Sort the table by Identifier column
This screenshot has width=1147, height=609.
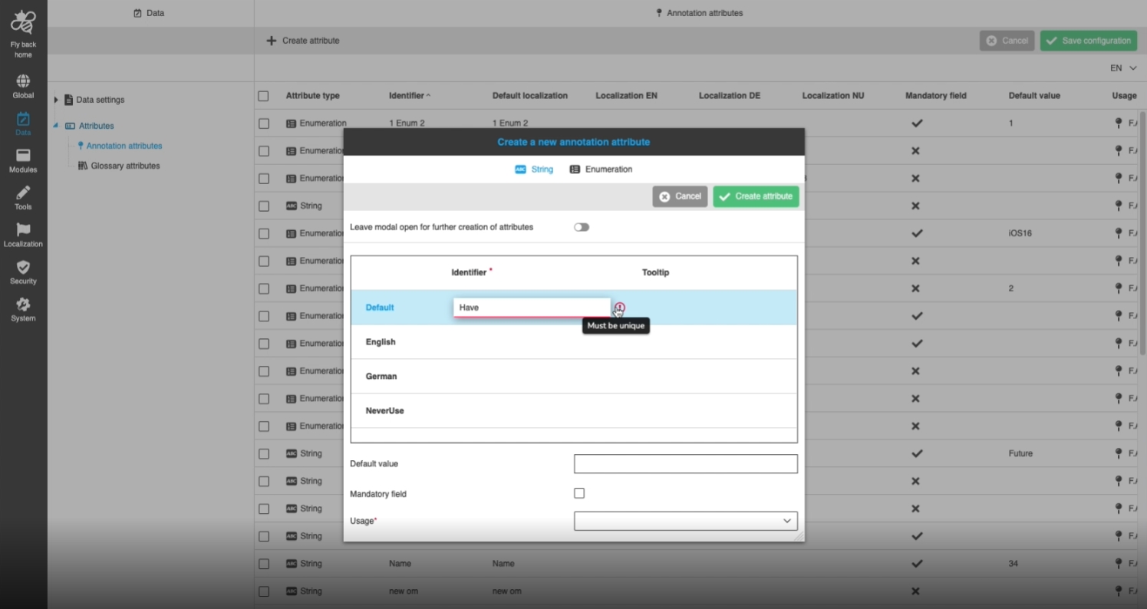[410, 96]
